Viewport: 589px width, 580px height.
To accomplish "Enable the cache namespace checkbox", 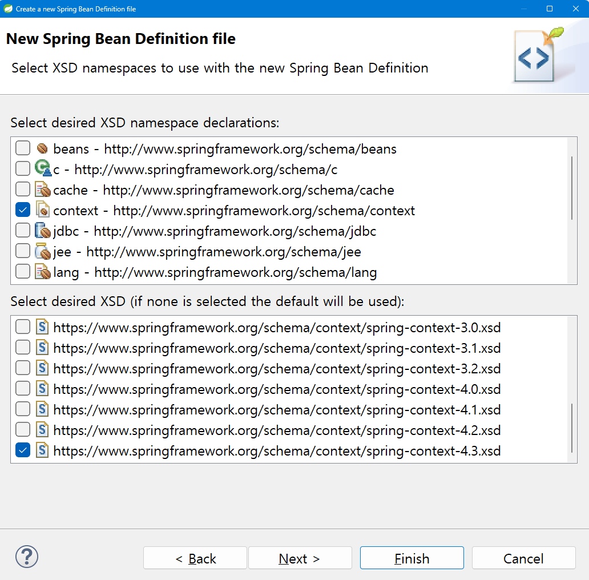I will (22, 190).
